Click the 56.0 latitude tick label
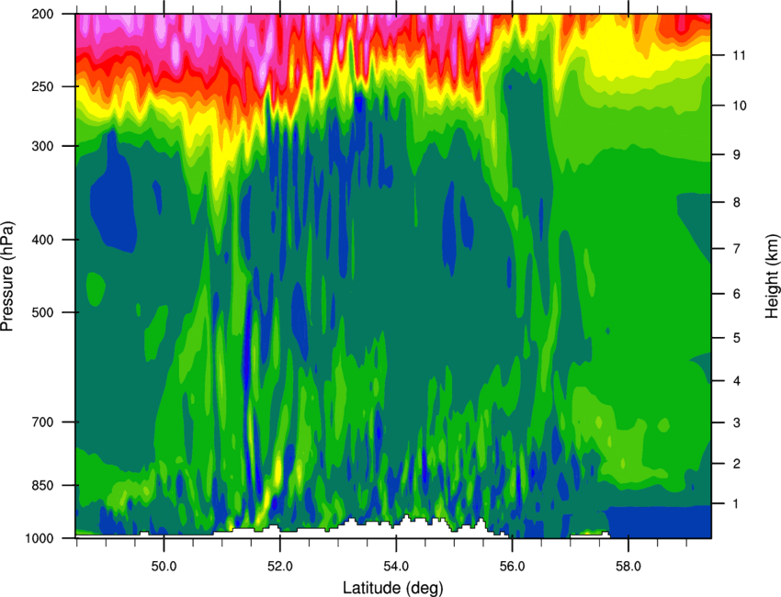781x597 pixels. click(513, 566)
